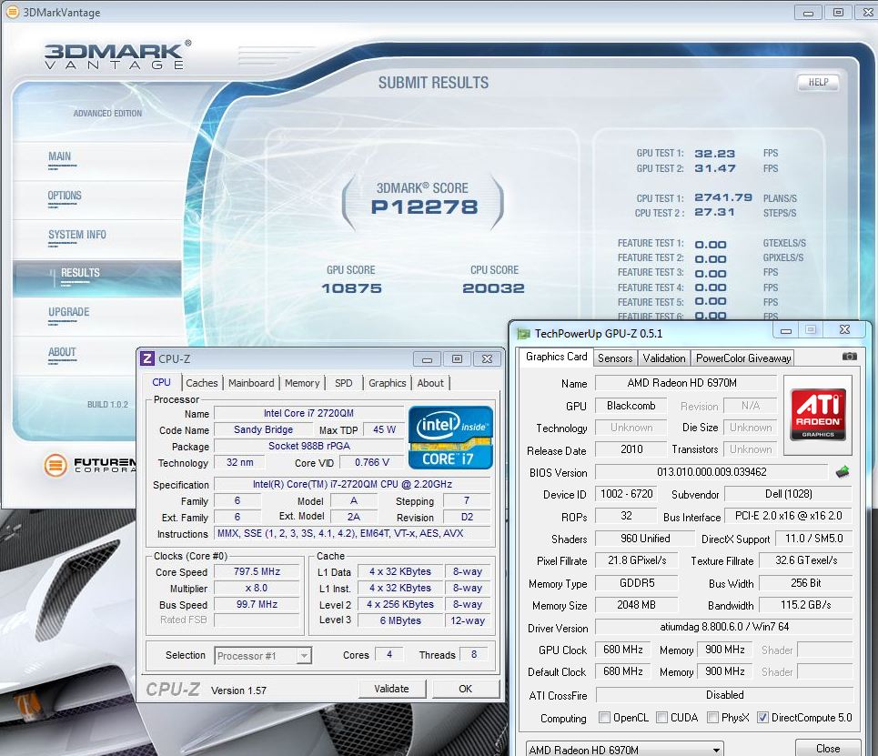This screenshot has height=756, width=878.
Task: Click the processor name Intel Core i7 2720QM
Action: (308, 413)
